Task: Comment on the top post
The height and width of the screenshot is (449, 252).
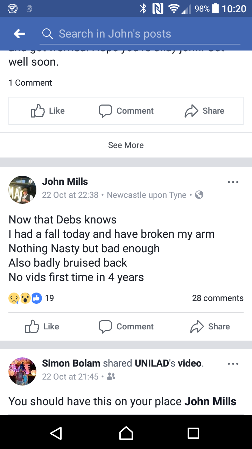Action: [126, 111]
